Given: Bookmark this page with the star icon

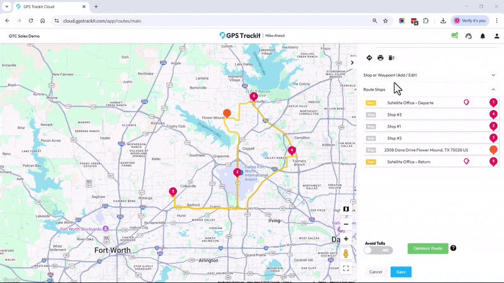Looking at the screenshot, I should coord(386,21).
